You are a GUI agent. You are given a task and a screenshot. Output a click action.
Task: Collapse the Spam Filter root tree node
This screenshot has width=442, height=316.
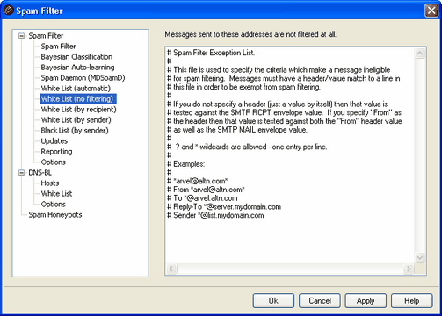(x=21, y=36)
